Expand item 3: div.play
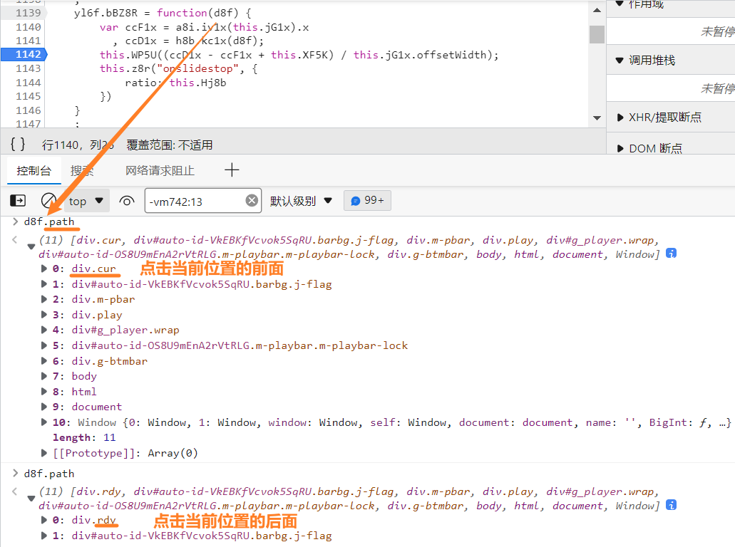 [43, 314]
